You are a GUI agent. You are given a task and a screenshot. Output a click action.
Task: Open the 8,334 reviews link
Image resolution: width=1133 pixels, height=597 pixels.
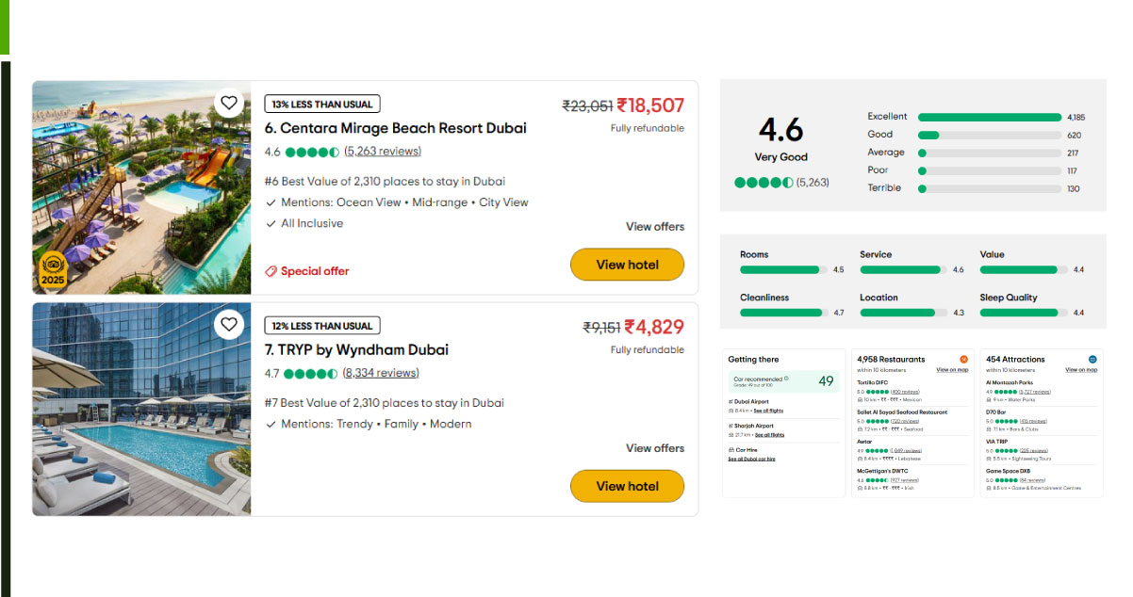click(381, 374)
